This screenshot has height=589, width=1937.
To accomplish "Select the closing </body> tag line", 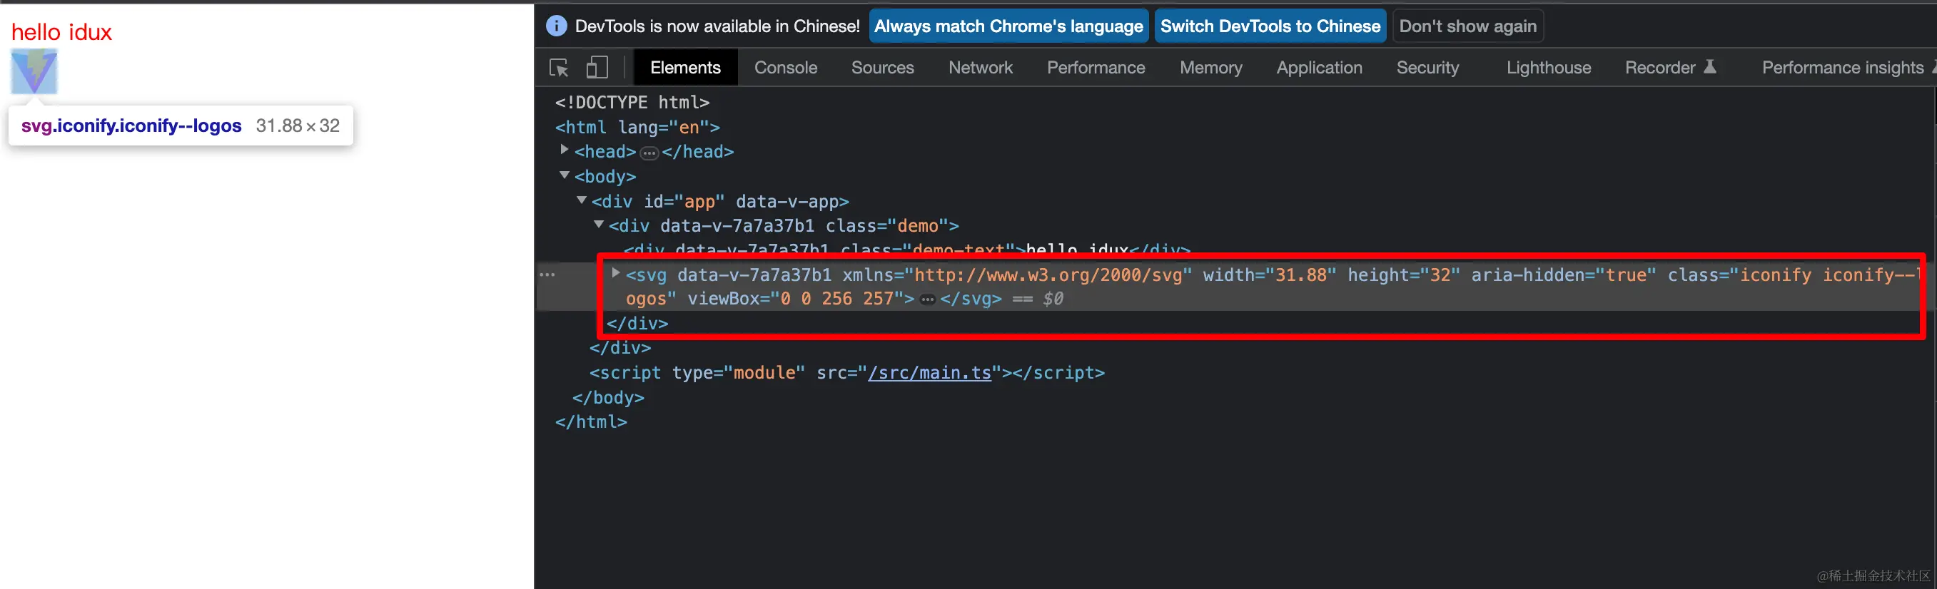I will [x=607, y=397].
